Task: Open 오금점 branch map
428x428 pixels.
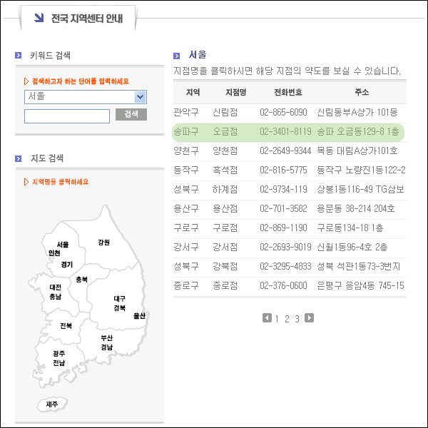Action: [225, 131]
